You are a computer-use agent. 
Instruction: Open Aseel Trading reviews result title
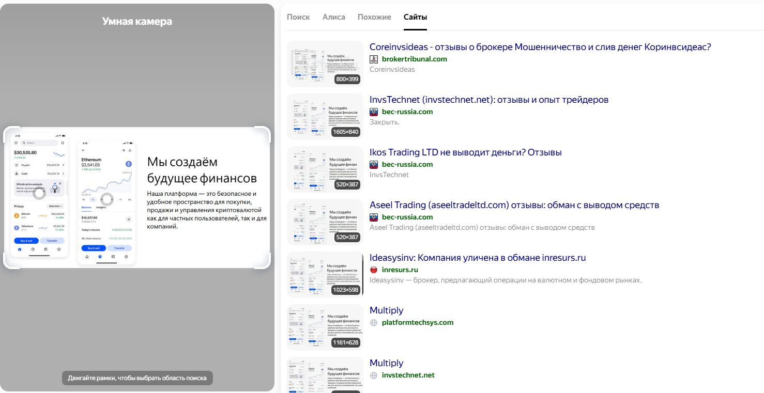click(x=514, y=205)
